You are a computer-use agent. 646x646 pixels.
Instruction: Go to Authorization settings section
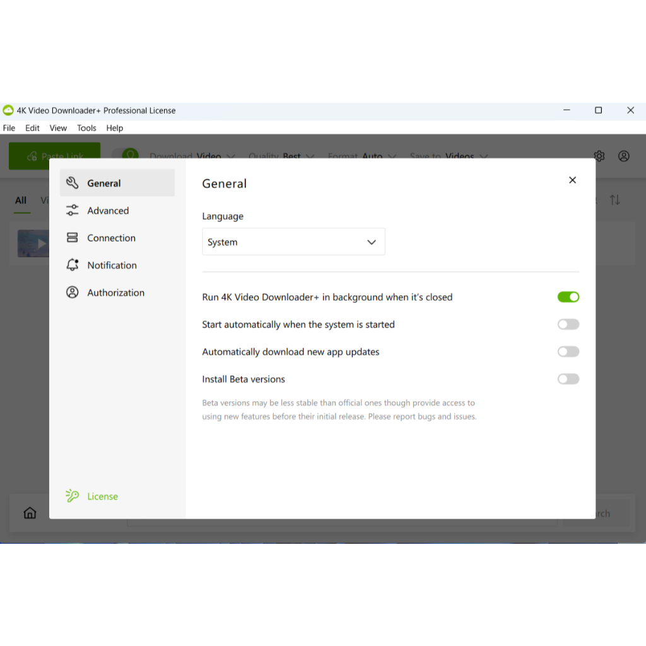coord(117,293)
